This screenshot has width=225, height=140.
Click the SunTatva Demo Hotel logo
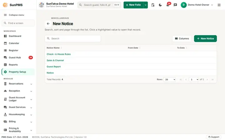pos(42,5)
